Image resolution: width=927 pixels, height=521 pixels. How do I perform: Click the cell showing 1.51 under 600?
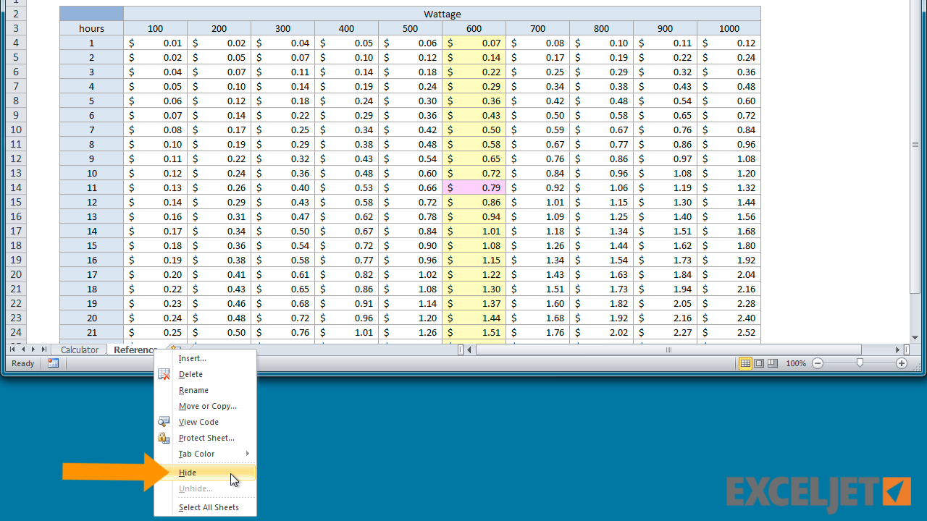coord(474,332)
